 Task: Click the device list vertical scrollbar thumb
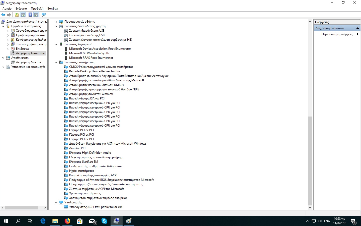pos(310,161)
